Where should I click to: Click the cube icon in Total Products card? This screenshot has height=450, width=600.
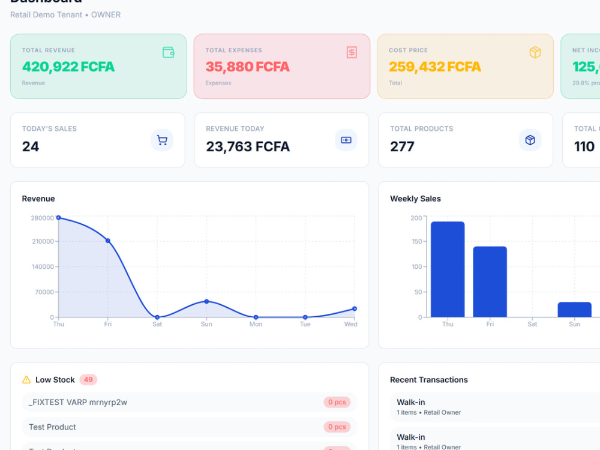(530, 140)
